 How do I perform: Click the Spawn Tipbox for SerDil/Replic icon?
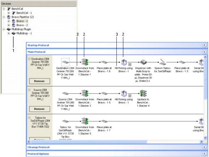click(163, 62)
